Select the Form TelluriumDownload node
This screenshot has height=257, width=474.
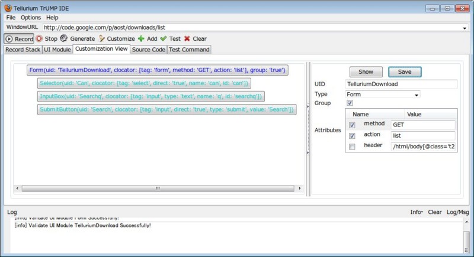pos(157,70)
